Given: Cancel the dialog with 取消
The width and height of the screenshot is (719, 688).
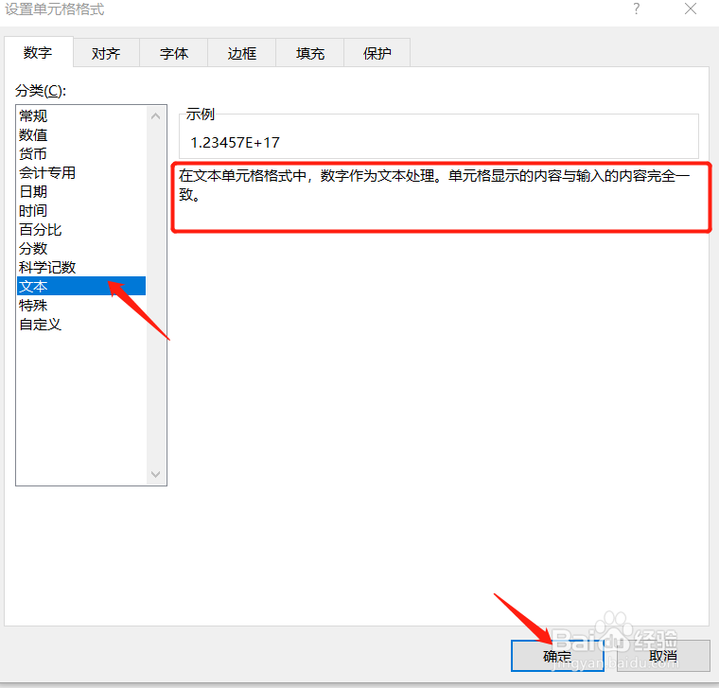Looking at the screenshot, I should (663, 656).
